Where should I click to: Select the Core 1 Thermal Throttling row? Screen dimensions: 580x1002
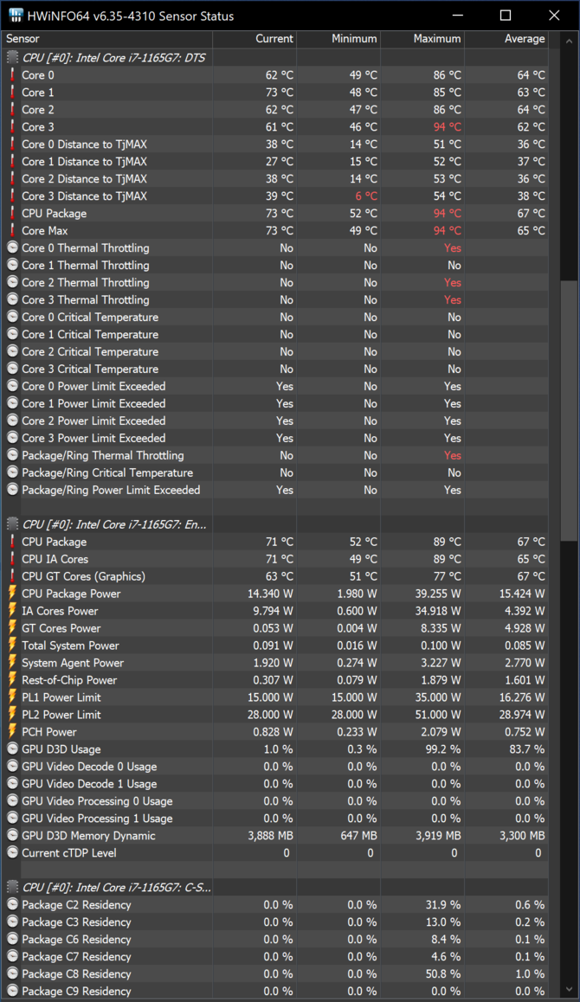click(275, 265)
